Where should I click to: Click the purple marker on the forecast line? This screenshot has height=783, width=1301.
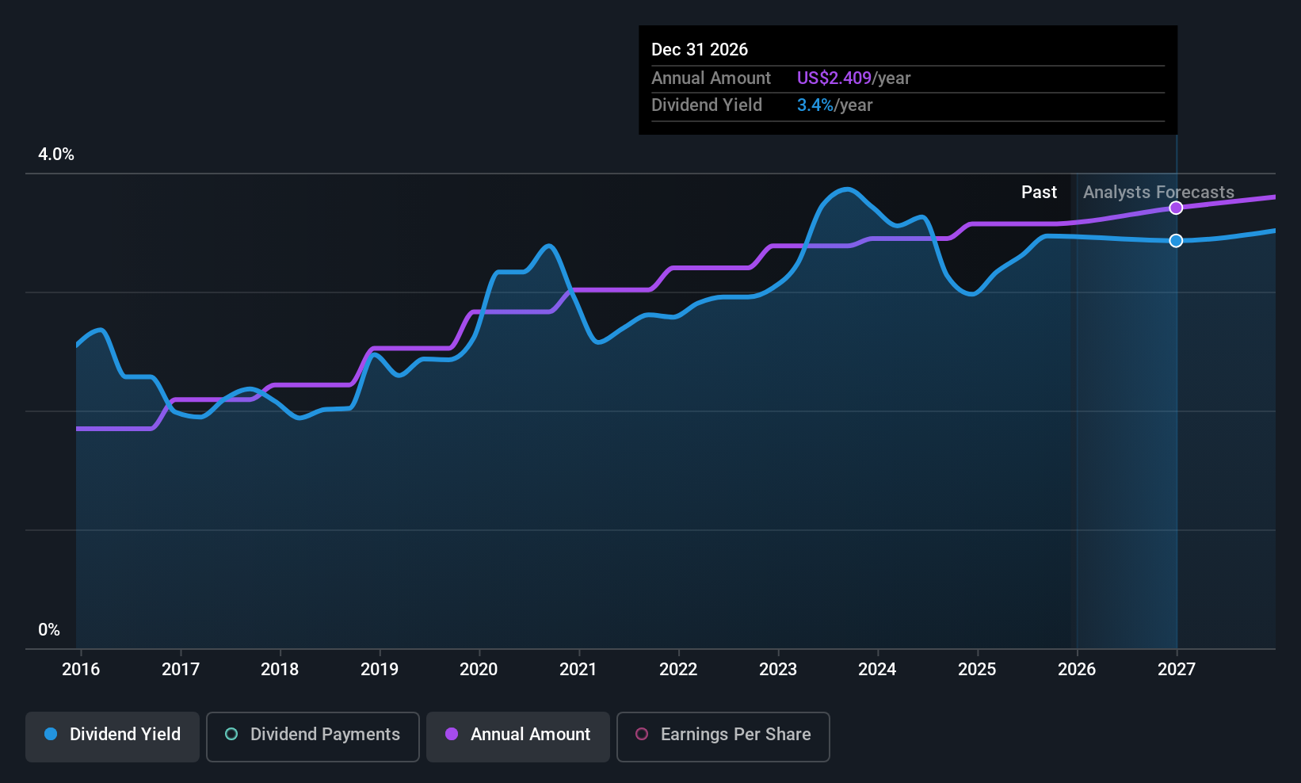tap(1176, 208)
